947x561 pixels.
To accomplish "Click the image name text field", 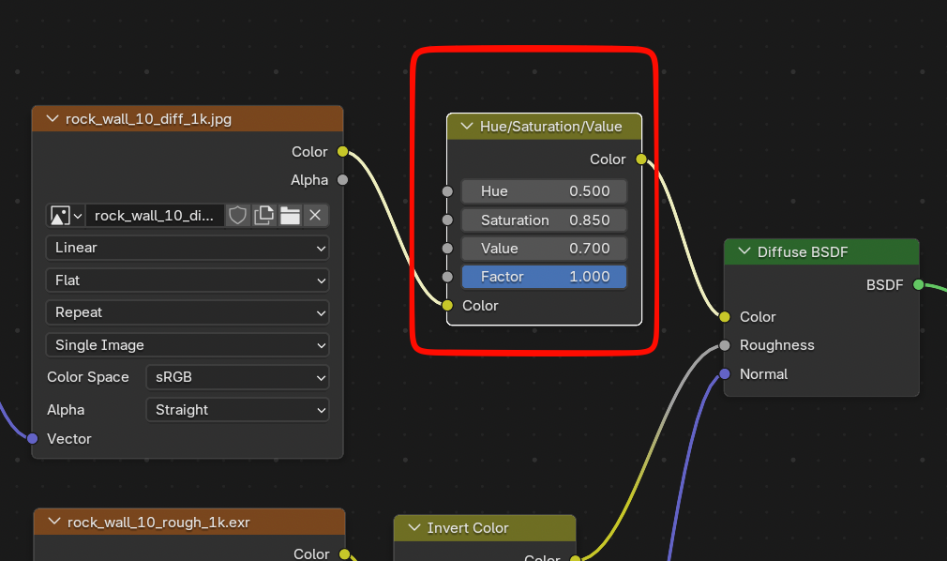I will click(155, 216).
